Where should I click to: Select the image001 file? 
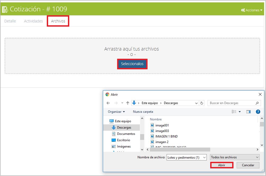coord(162,125)
